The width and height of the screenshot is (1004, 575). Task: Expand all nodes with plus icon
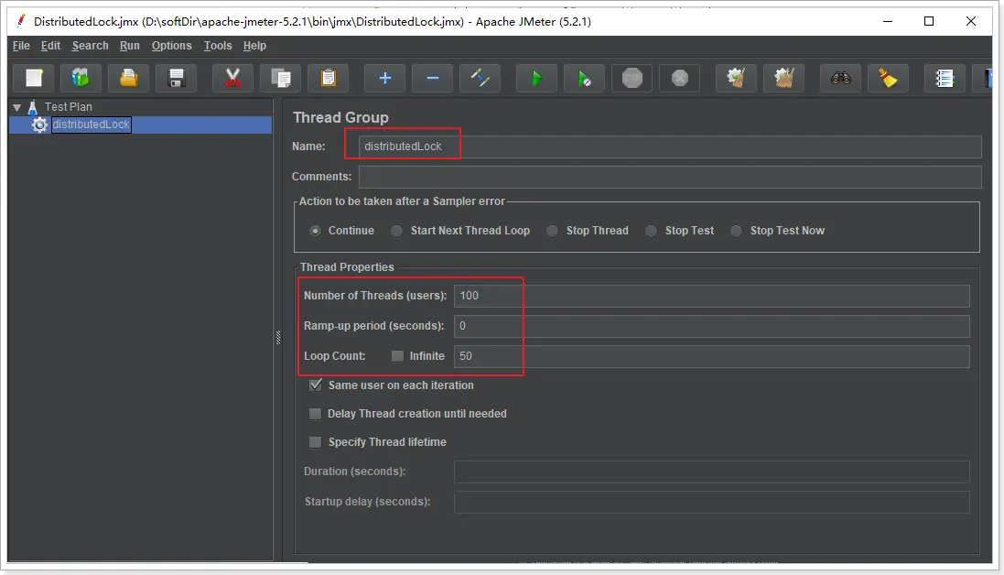coord(384,78)
